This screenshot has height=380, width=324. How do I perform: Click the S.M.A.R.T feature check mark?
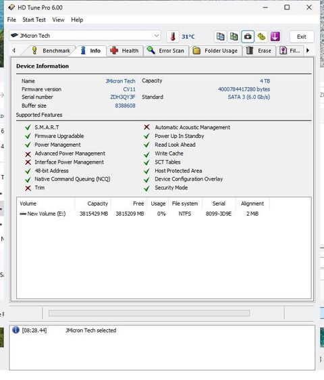click(28, 127)
